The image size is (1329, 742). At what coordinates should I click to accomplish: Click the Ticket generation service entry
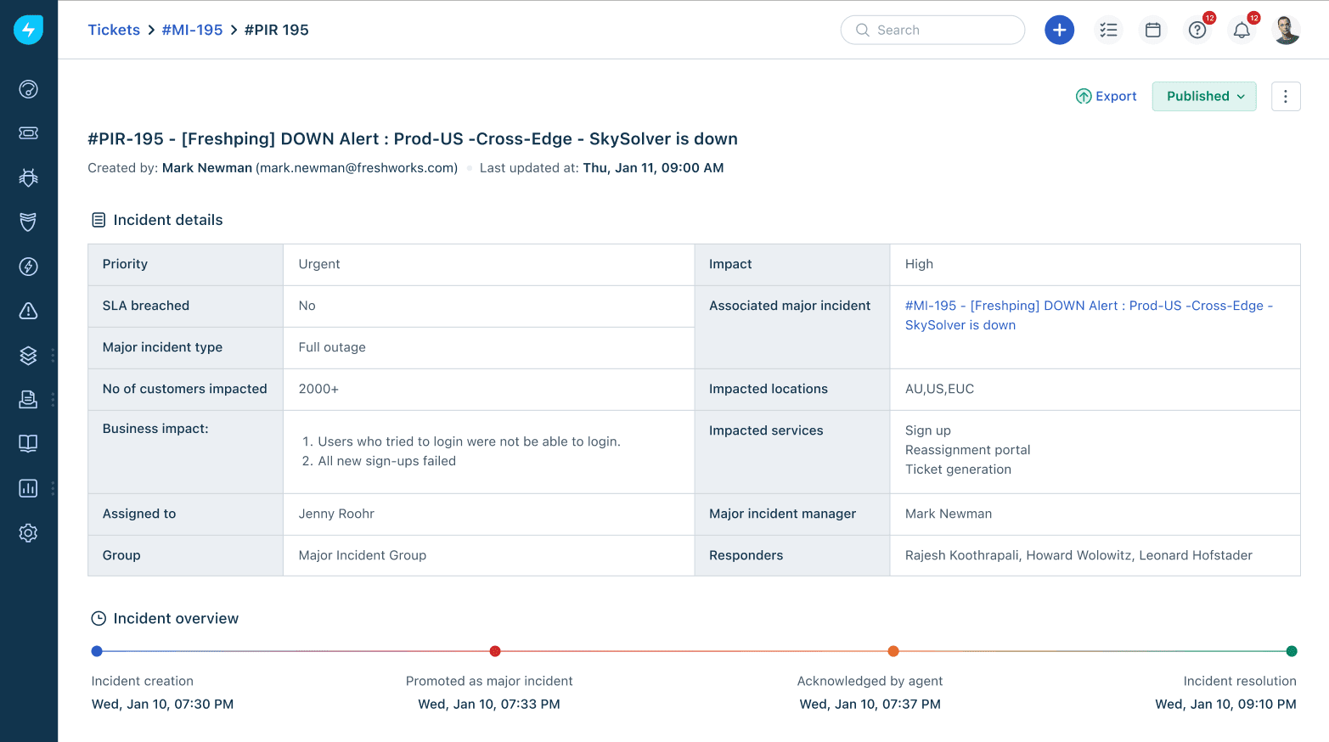[958, 469]
